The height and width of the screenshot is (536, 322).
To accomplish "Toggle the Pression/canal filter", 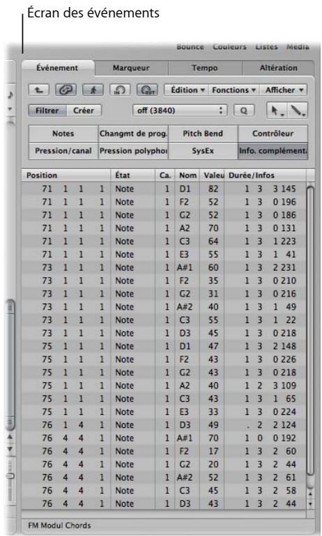I will [63, 151].
